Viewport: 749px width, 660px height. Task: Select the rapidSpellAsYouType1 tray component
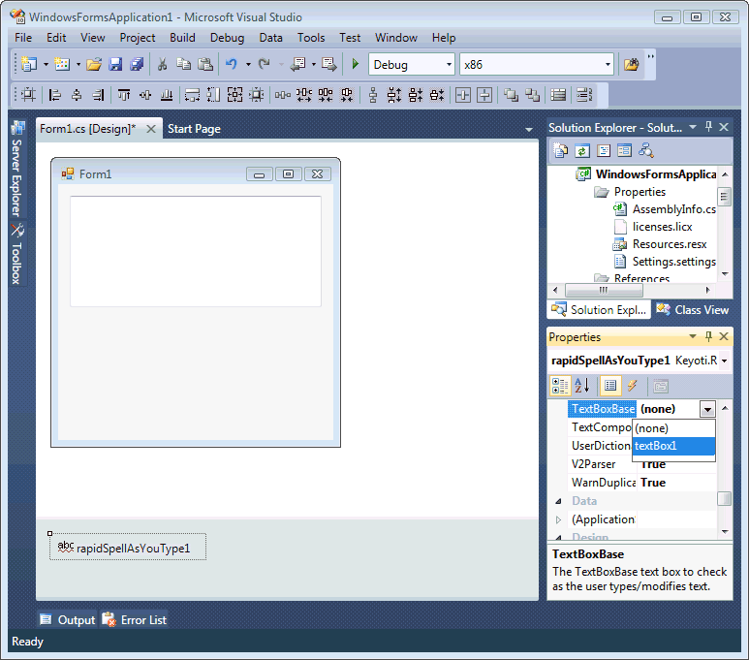coord(128,548)
